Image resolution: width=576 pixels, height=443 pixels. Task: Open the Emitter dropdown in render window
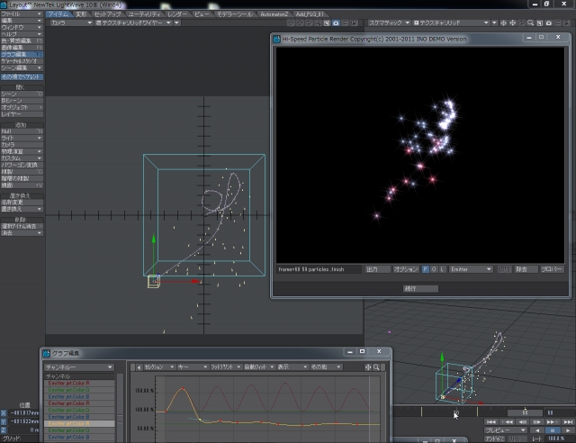click(x=471, y=269)
